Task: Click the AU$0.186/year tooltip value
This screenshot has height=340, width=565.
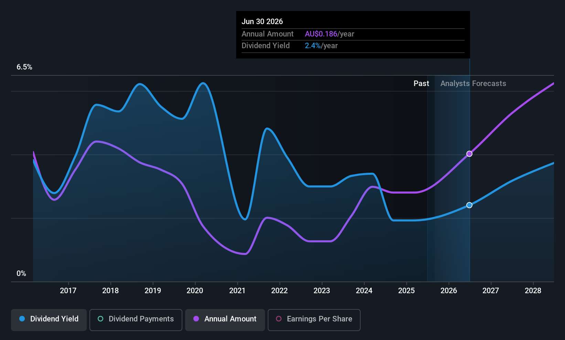Action: click(x=329, y=34)
